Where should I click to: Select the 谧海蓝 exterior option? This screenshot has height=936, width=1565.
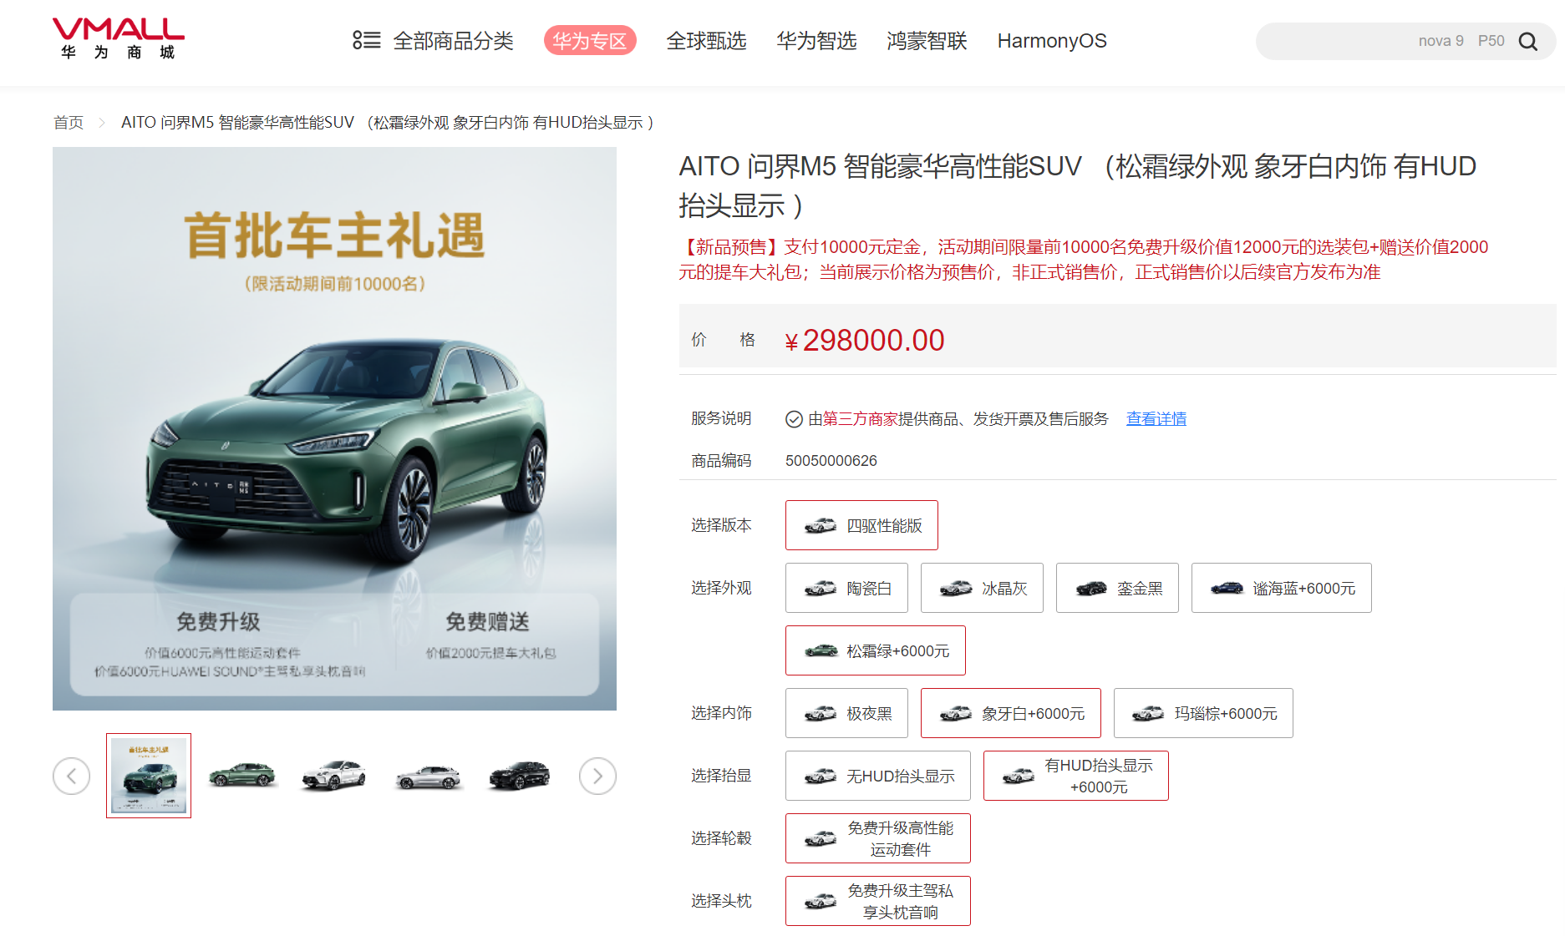click(1281, 588)
